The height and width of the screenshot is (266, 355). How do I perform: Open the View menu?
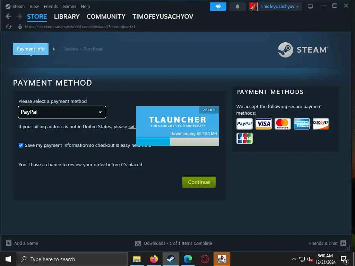pyautogui.click(x=34, y=6)
